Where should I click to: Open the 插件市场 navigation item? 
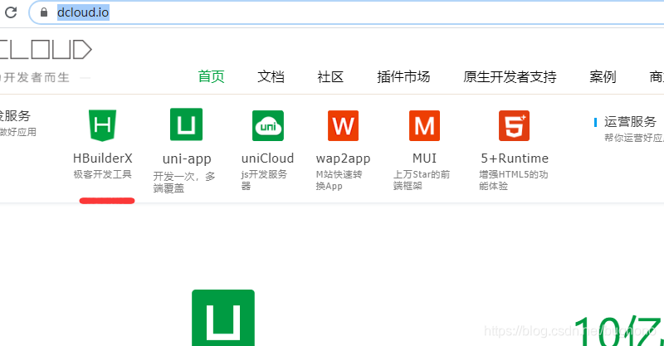[x=403, y=76]
